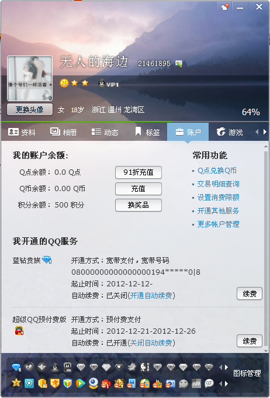Viewport: 270px width, 398px height.
Task: Show more tabs with the right arrow
Action: (x=265, y=131)
